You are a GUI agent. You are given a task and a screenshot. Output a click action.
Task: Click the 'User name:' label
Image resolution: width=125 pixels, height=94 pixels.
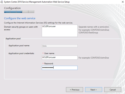[x=49, y=53]
